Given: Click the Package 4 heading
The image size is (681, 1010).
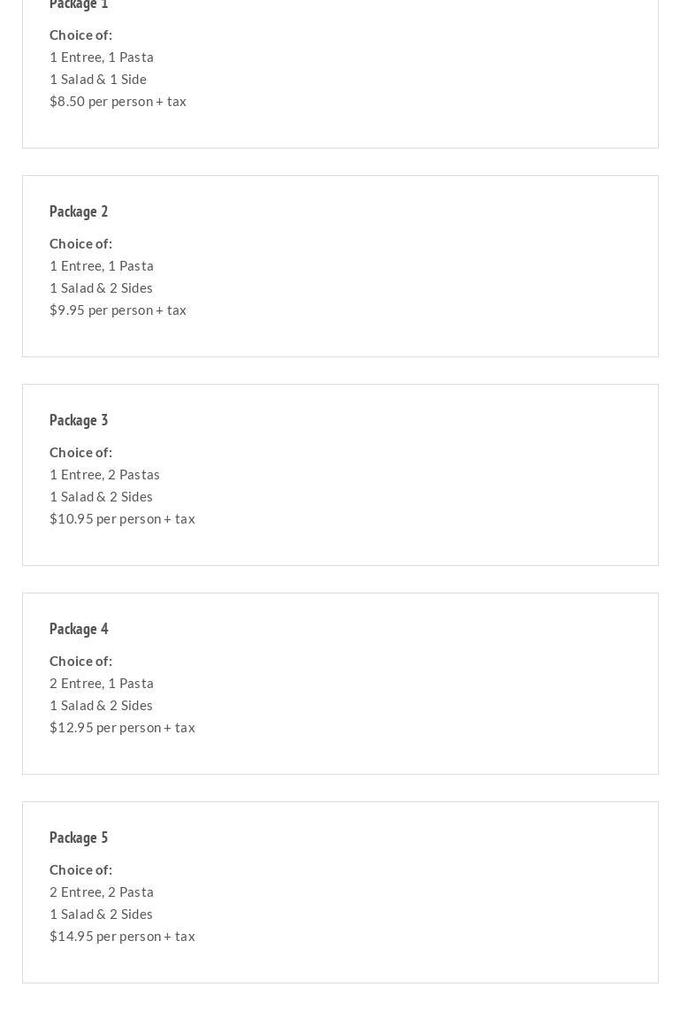Looking at the screenshot, I should 79,629.
